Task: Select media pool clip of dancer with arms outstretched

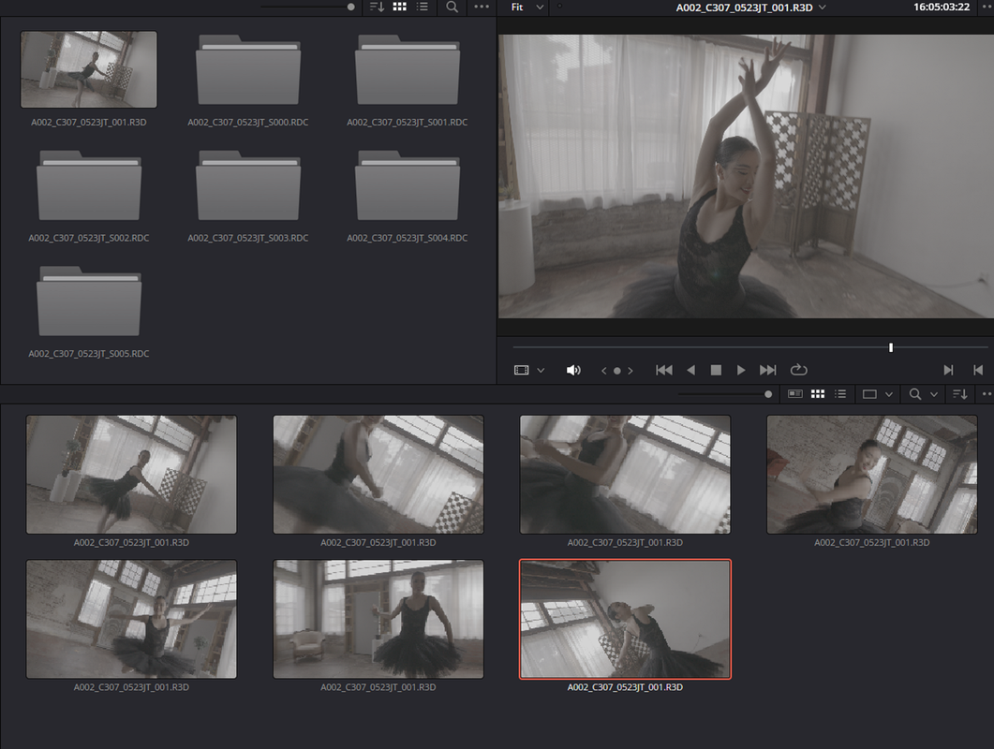Action: tap(131, 619)
